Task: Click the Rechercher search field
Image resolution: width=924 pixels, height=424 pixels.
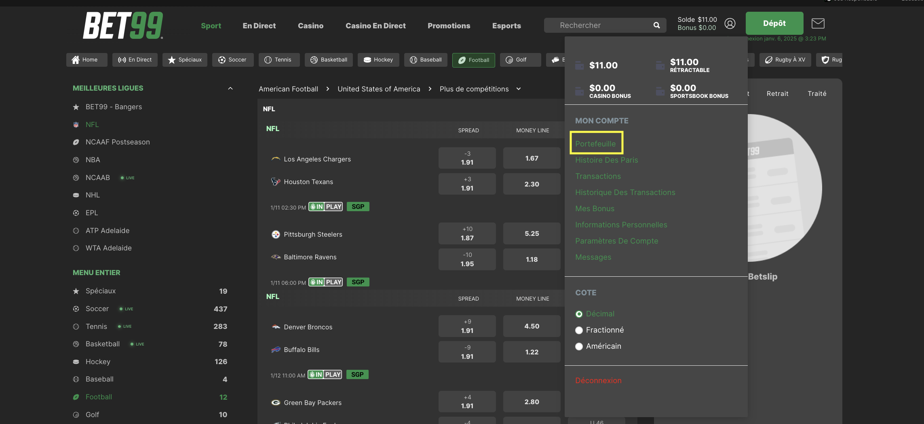Action: pyautogui.click(x=605, y=25)
